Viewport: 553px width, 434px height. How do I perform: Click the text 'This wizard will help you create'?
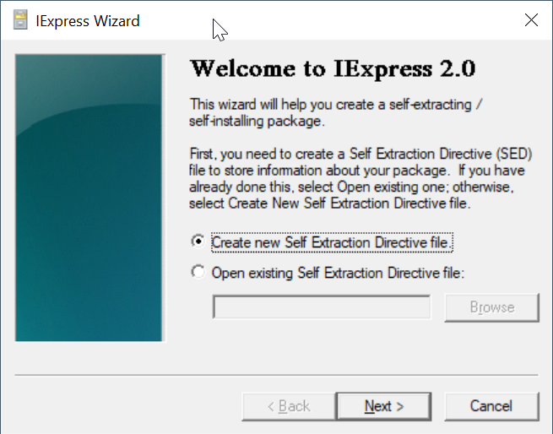[x=280, y=105]
